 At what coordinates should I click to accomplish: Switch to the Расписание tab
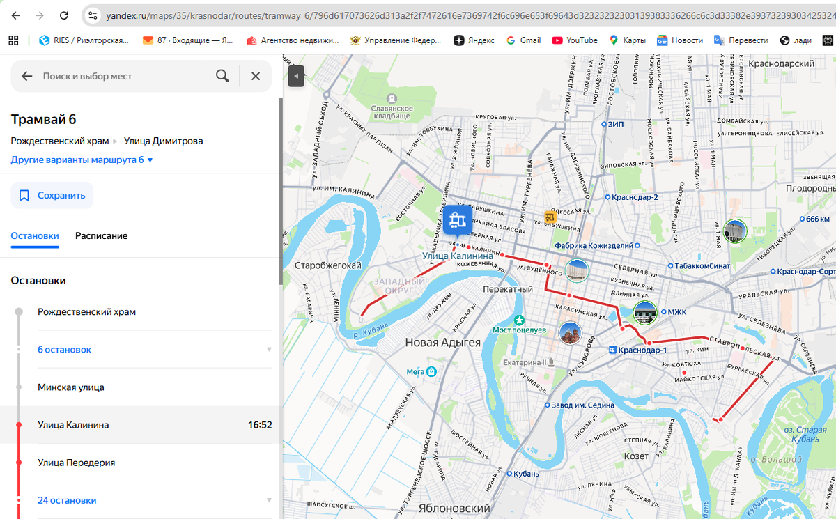[x=102, y=235]
